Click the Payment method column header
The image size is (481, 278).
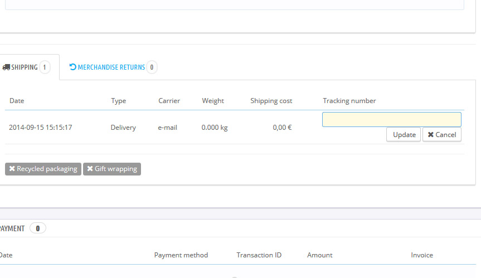tap(181, 255)
